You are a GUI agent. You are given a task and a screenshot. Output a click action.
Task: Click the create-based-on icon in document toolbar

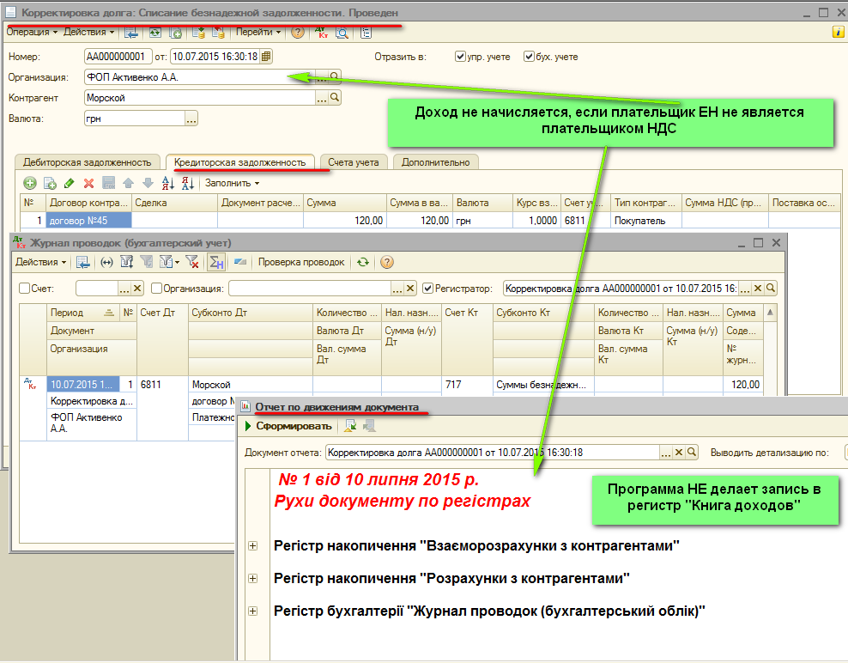175,33
